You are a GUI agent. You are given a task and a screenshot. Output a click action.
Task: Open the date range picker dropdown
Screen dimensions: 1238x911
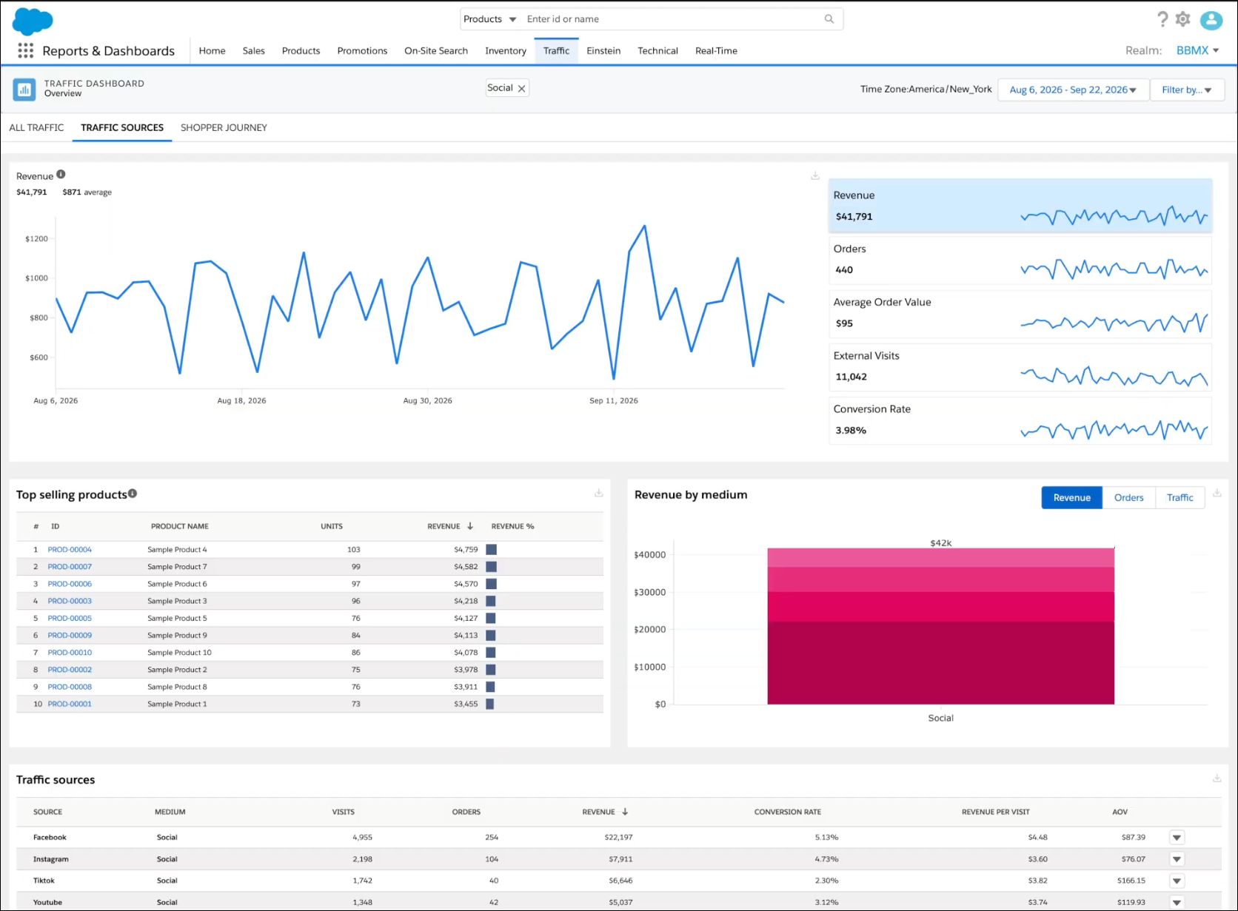pyautogui.click(x=1073, y=90)
